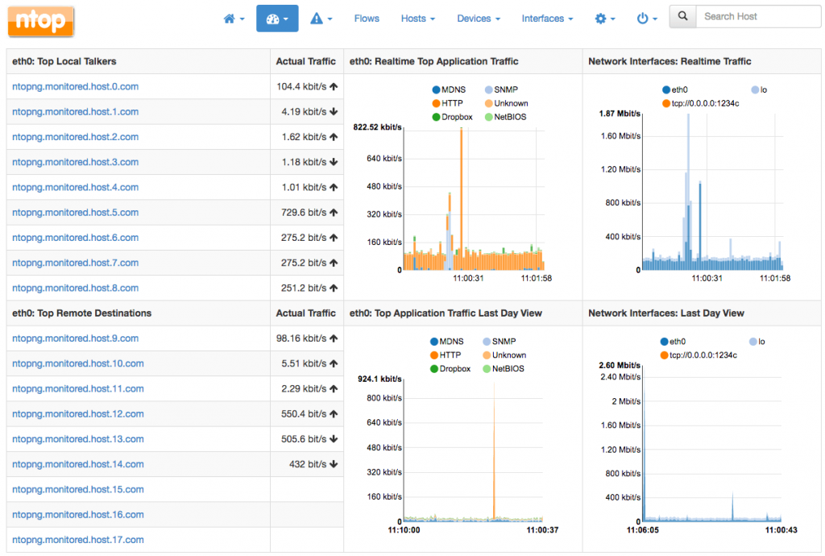The image size is (825, 556).
Task: Open the settings gear menu
Action: click(x=604, y=19)
